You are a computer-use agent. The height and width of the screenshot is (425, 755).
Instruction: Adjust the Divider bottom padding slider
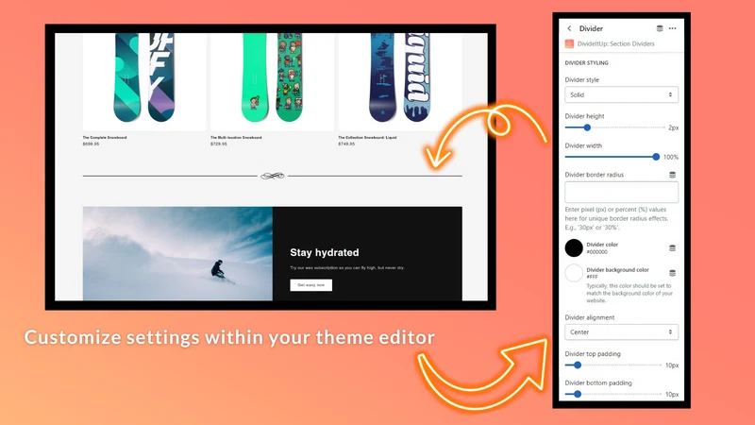[578, 394]
